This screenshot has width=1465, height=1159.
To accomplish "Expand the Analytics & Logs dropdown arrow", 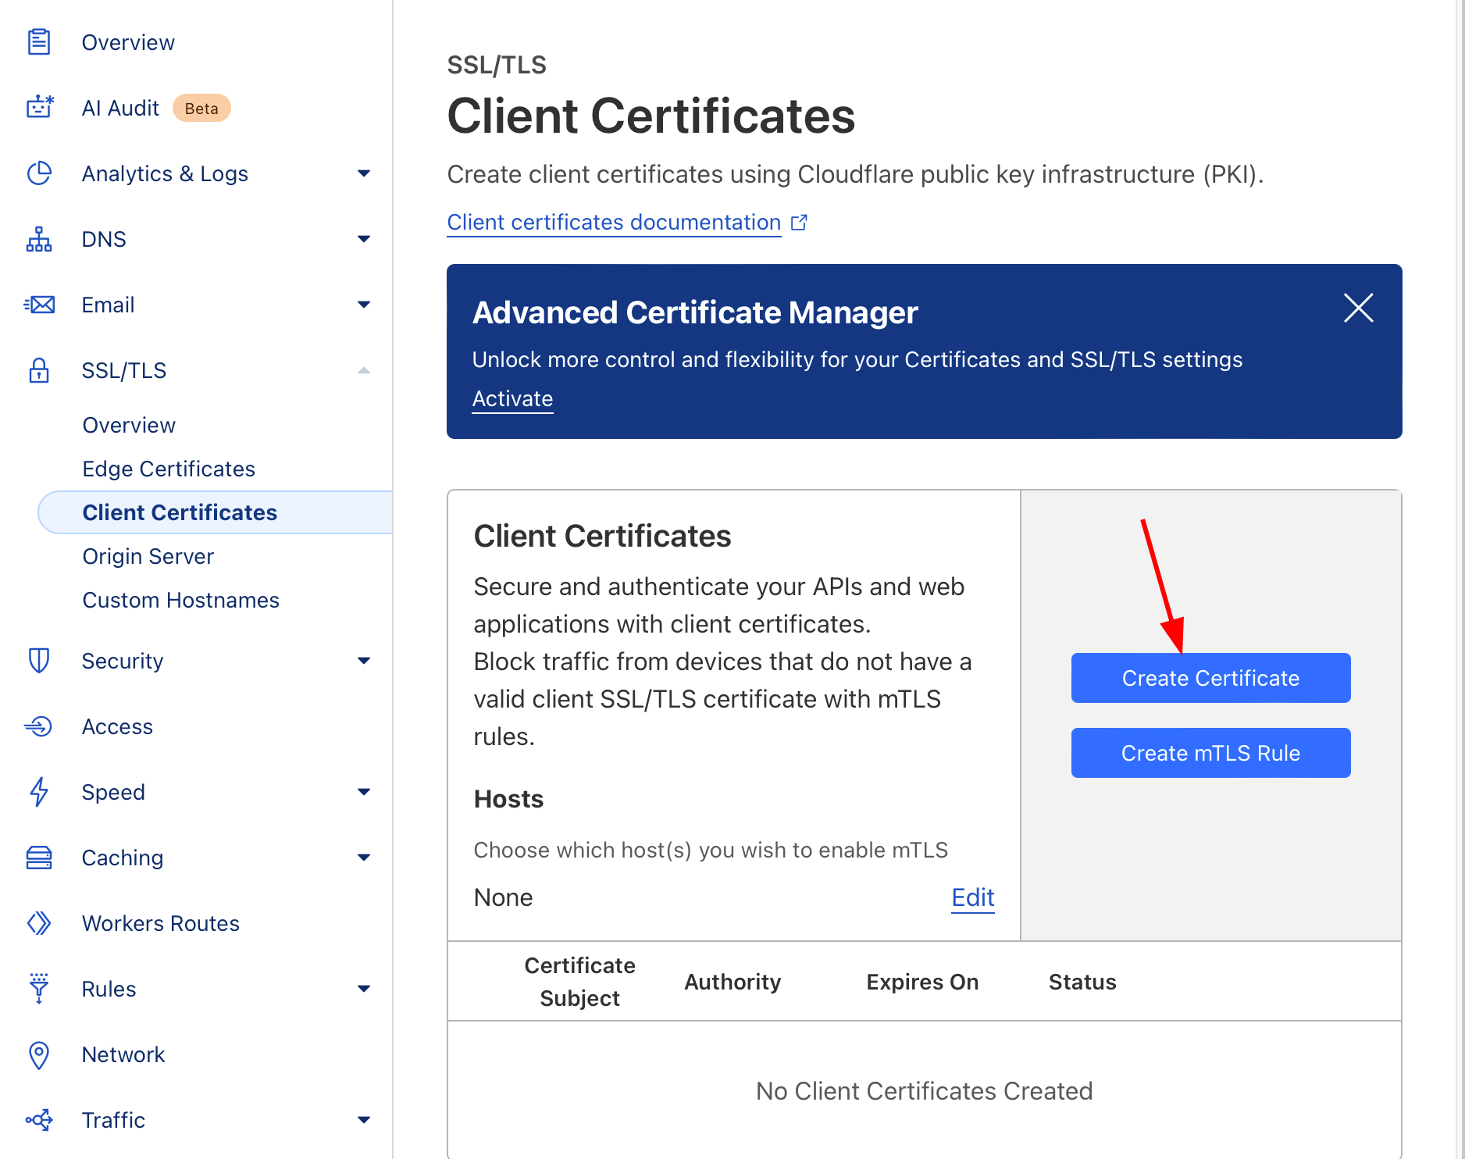I will coord(363,173).
